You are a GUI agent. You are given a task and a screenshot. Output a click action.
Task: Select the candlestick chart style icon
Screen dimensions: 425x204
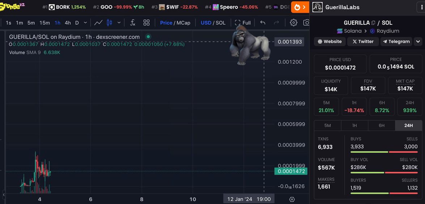click(110, 22)
